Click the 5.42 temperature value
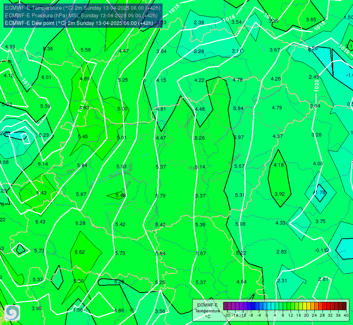The height and width of the screenshot is (325, 353). (x=120, y=224)
